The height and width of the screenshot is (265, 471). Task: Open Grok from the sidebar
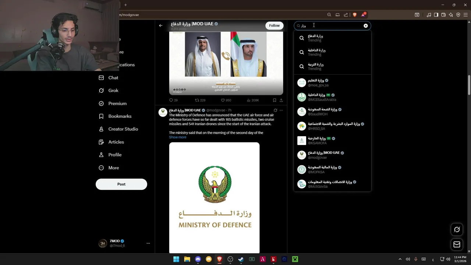point(109,91)
